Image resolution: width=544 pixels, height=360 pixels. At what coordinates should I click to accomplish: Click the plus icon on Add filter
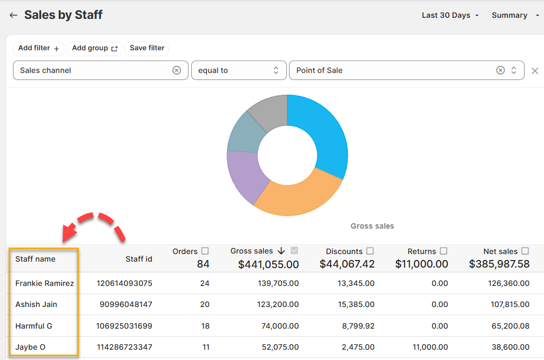[x=57, y=48]
